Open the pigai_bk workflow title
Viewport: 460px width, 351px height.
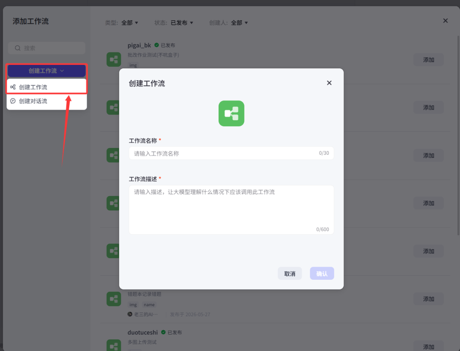coord(139,45)
